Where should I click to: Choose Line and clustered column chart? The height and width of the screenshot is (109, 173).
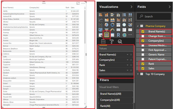pos(124,20)
